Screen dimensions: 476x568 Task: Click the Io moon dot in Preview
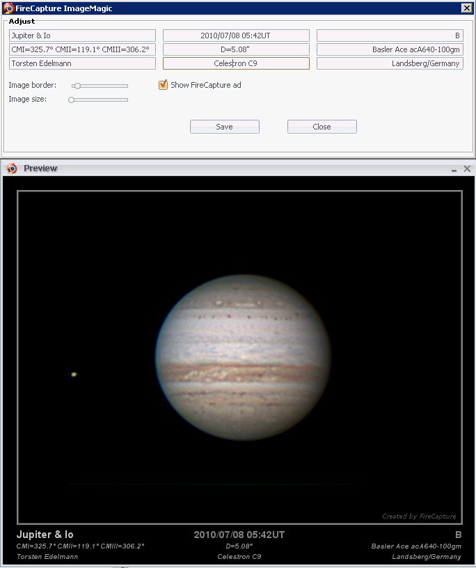point(74,374)
